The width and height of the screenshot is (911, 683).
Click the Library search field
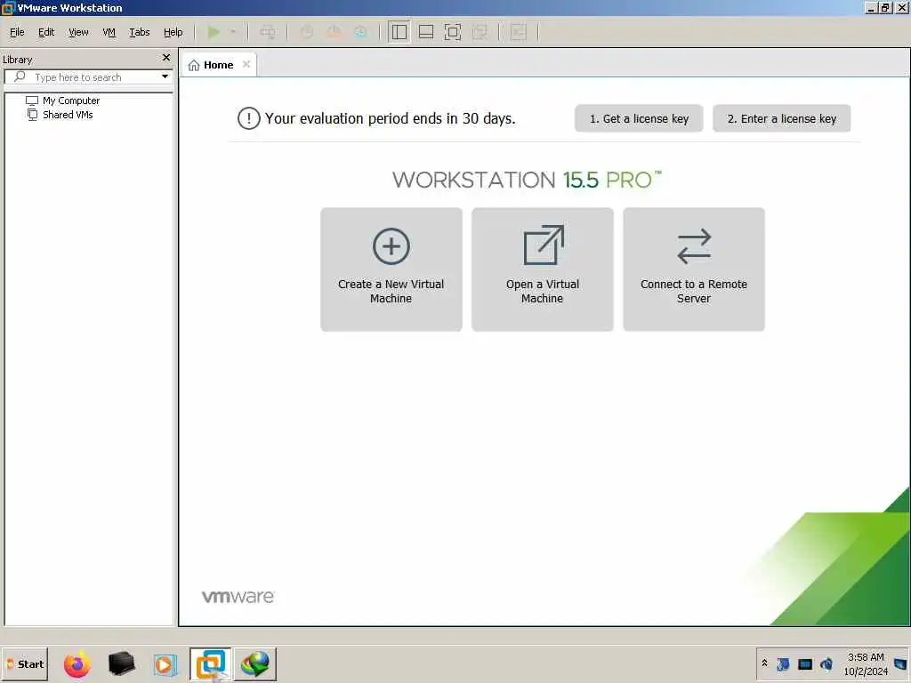point(87,77)
